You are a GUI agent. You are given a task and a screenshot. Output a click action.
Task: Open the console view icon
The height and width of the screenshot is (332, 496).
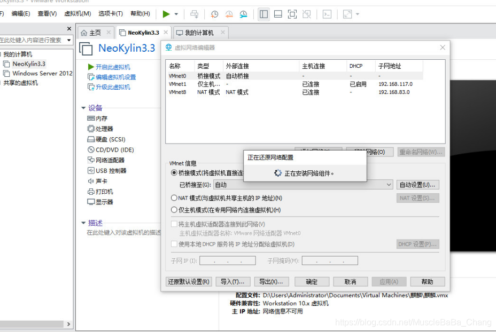pyautogui.click(x=327, y=14)
